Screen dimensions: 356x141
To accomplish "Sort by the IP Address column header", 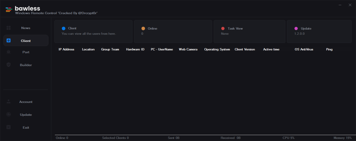I will click(66, 49).
